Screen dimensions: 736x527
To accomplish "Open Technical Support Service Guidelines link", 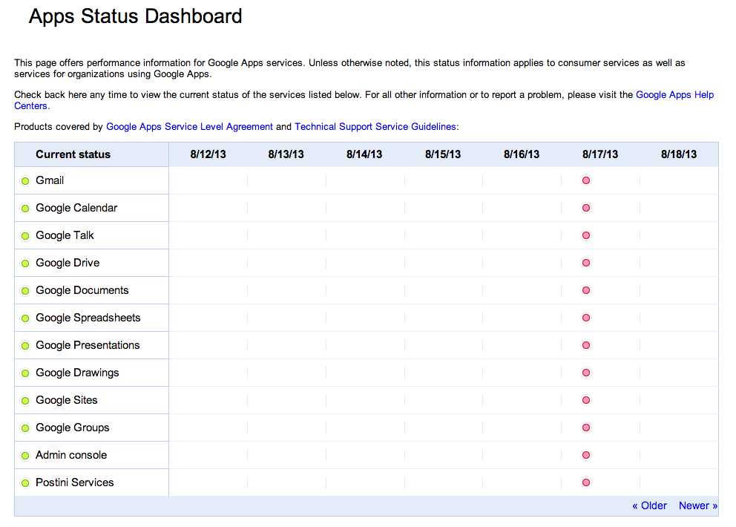I will coord(375,127).
